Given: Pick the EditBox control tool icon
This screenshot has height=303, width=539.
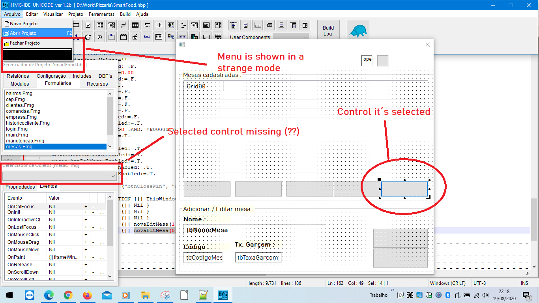Looking at the screenshot, I should coord(218,25).
